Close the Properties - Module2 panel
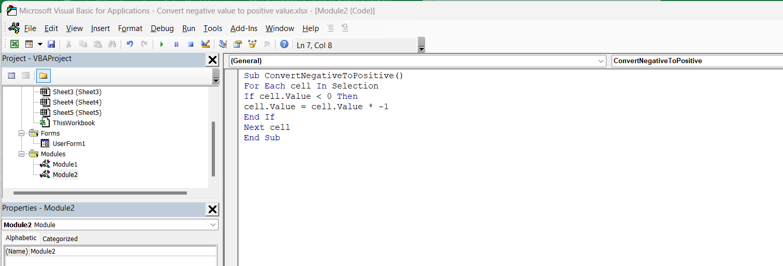 [212, 210]
